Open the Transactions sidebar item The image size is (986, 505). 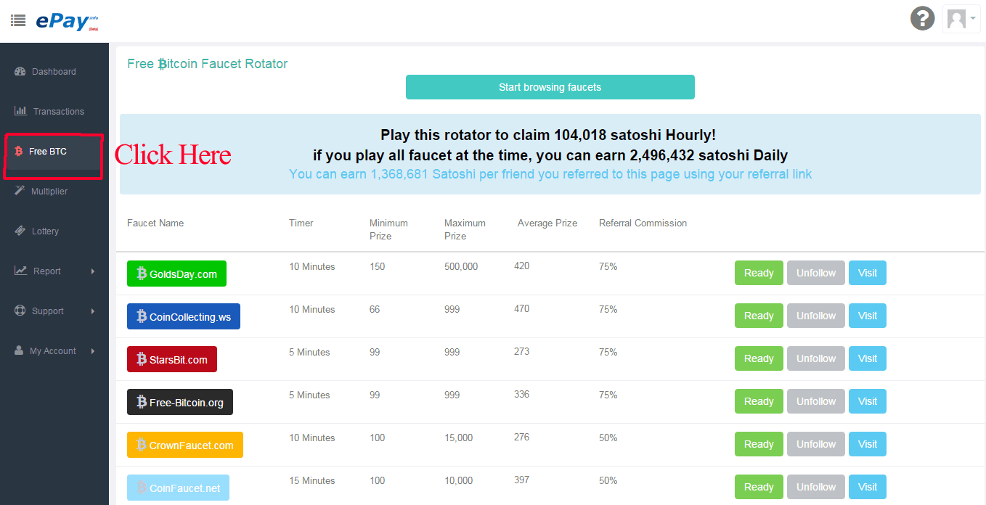click(x=54, y=112)
